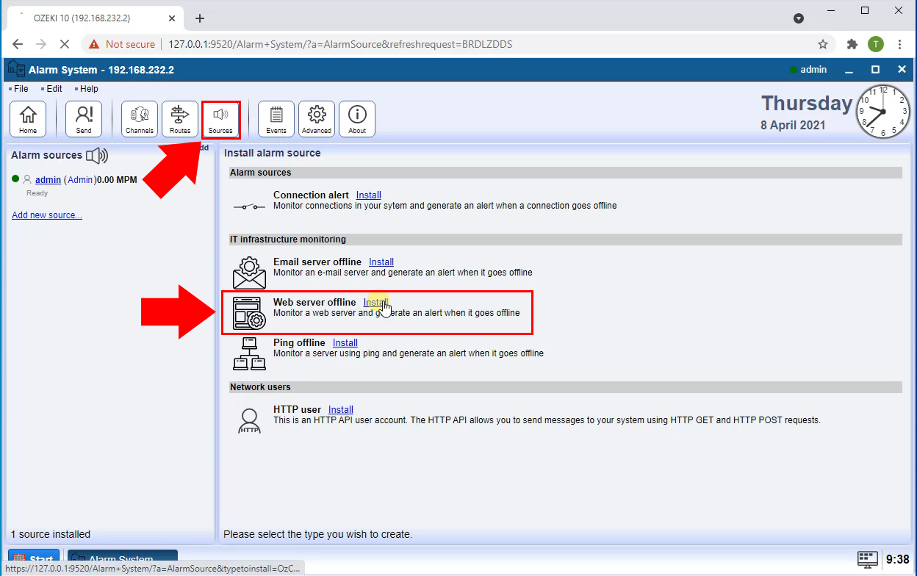Screen dimensions: 917x576
Task: Install the Ping offline source
Action: click(x=345, y=342)
